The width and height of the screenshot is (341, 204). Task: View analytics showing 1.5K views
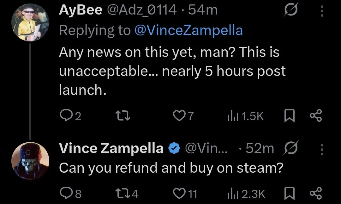click(x=231, y=117)
